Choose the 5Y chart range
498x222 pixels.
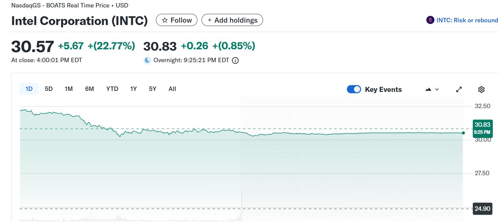click(x=153, y=89)
